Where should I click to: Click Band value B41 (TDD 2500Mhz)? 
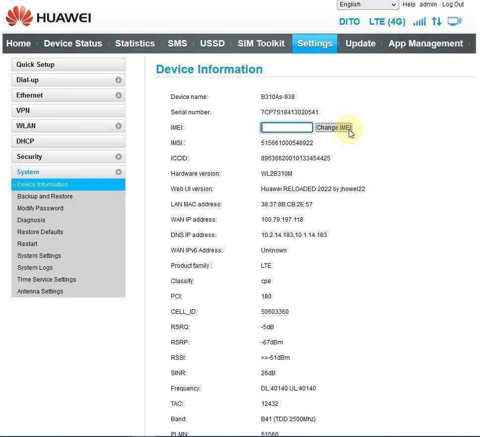288,419
